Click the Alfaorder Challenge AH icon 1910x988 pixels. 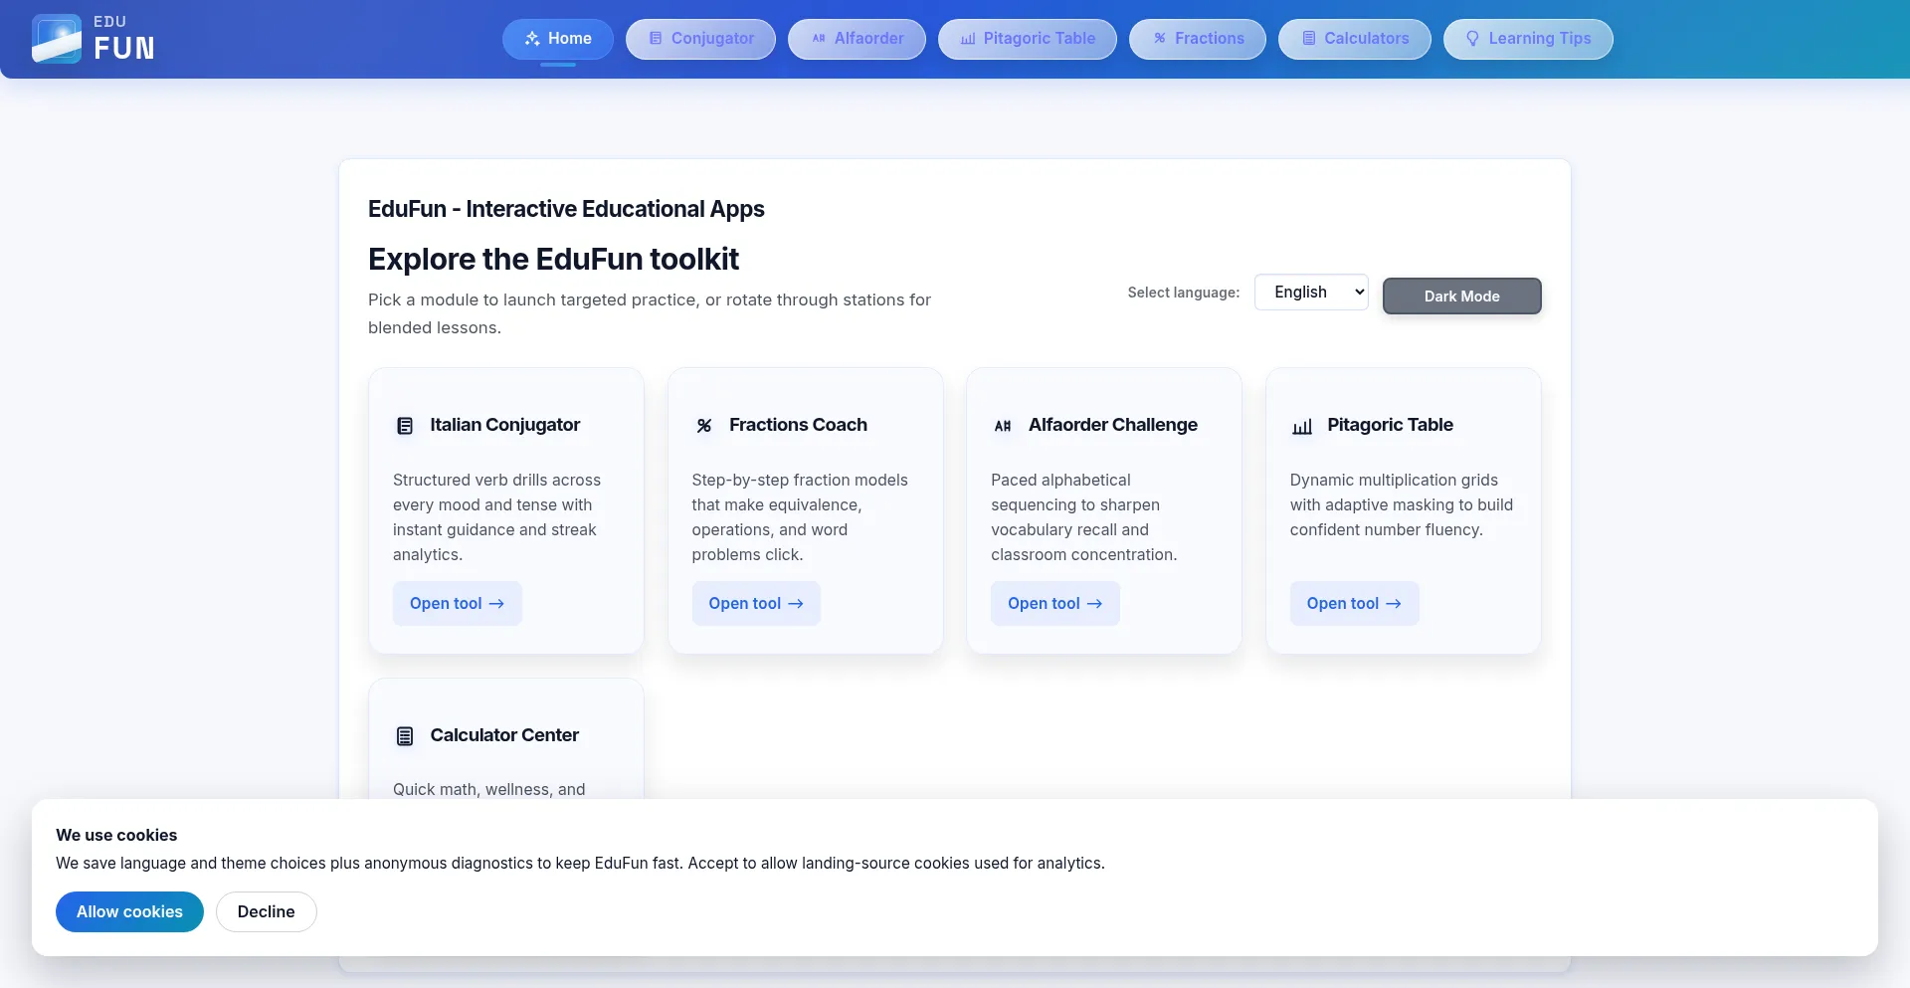pos(1003,426)
